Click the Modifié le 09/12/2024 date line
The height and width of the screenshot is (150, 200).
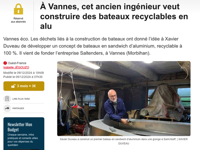point(24,73)
